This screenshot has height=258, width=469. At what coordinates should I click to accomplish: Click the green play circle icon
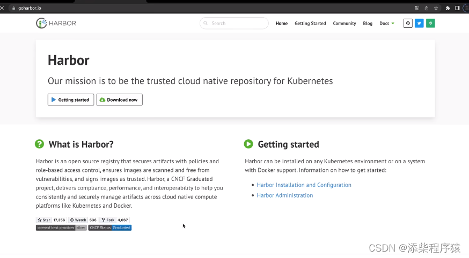(x=248, y=144)
